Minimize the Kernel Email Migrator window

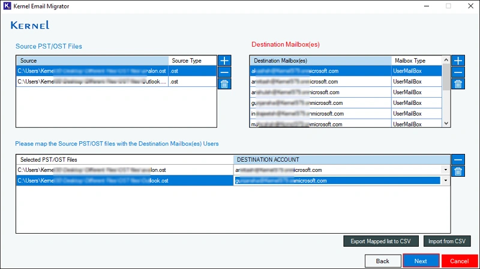click(427, 6)
